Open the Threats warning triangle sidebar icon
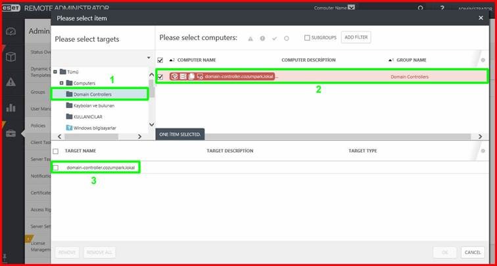 [11, 82]
